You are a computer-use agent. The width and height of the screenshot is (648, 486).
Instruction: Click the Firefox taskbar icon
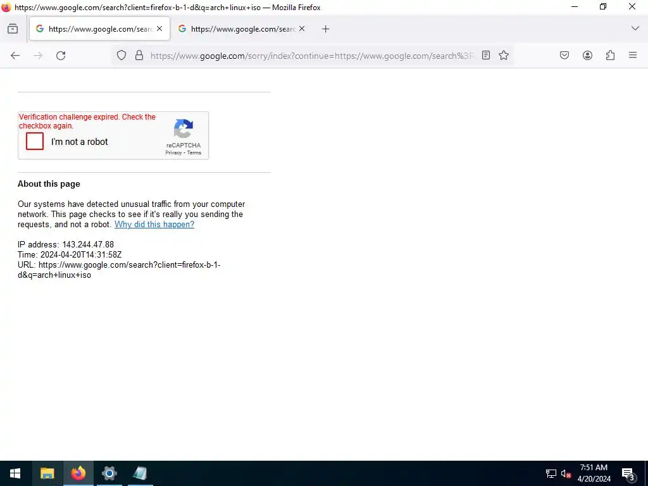point(78,473)
